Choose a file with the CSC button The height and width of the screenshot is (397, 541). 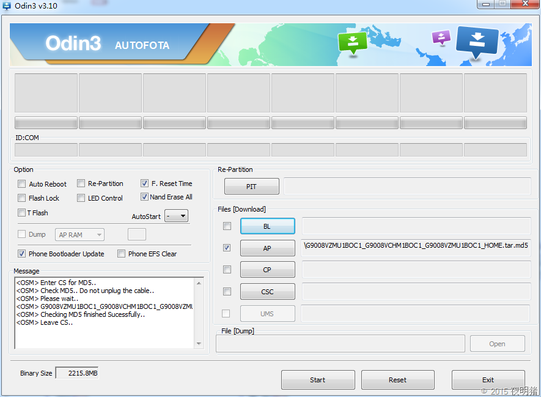(267, 291)
